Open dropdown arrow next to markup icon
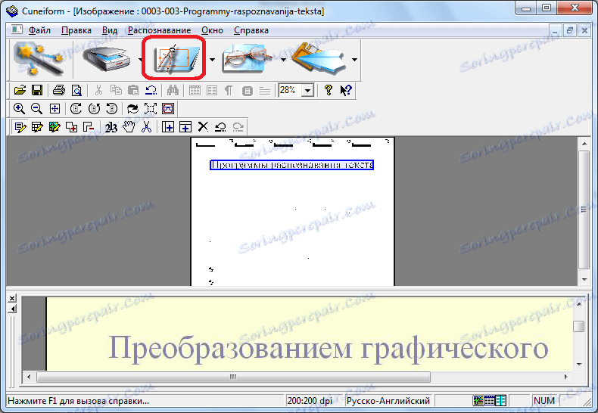The height and width of the screenshot is (413, 598). coord(212,60)
